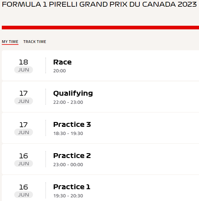Open the Race session row
199x201 pixels.
[100, 65]
